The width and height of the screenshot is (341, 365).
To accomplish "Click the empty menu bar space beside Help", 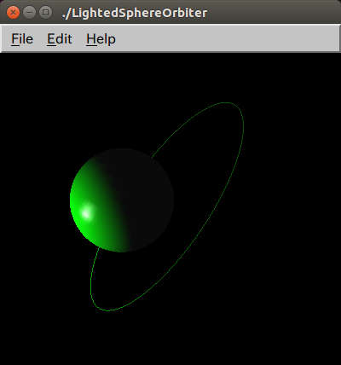I will (228, 39).
